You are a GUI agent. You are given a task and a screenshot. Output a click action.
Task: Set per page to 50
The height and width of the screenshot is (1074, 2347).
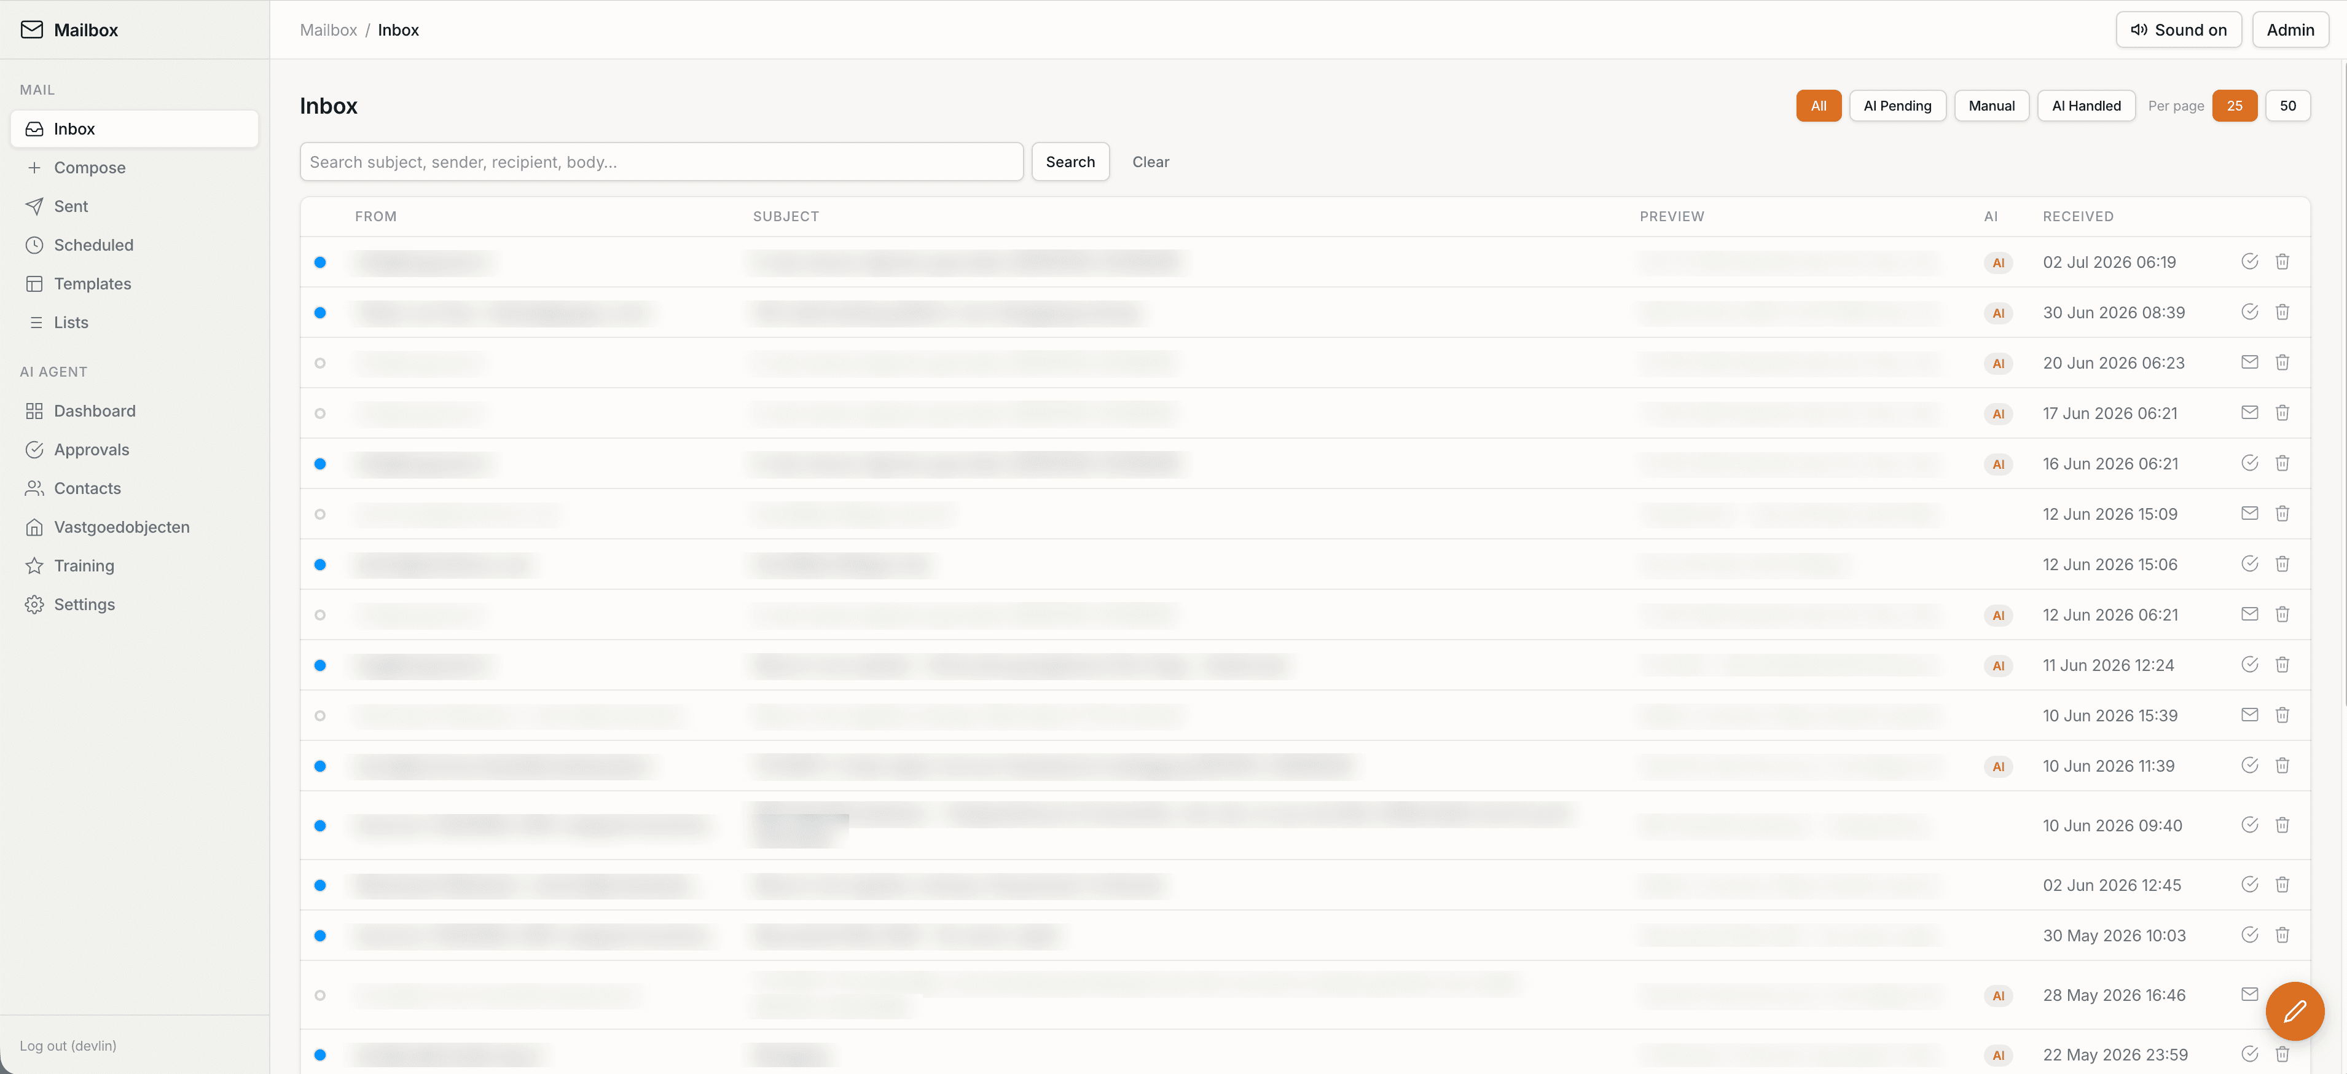2288,106
